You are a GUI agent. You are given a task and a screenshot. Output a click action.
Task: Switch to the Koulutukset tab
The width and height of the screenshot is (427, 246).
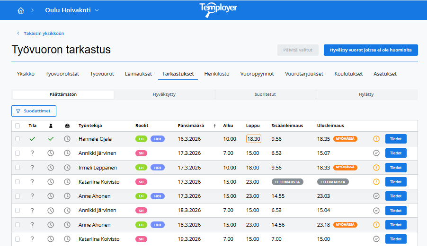[348, 74]
